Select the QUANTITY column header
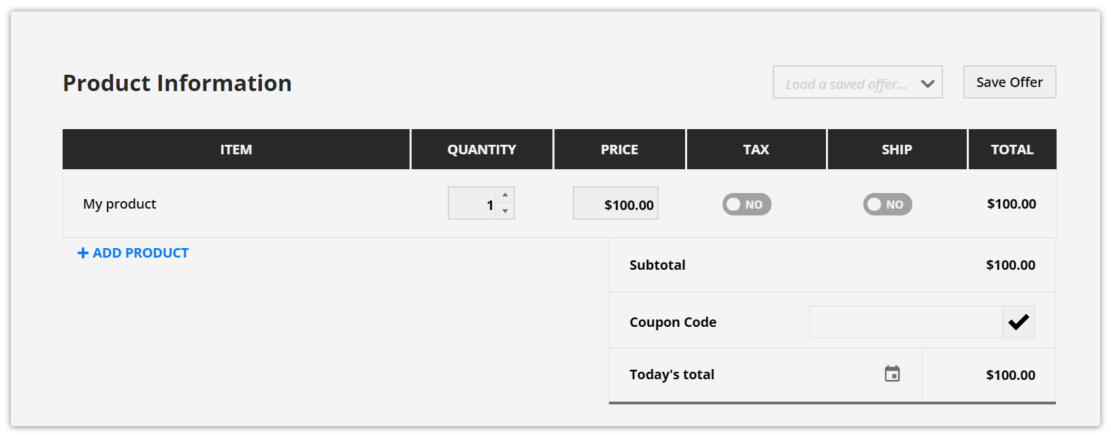The width and height of the screenshot is (1111, 437). (482, 150)
